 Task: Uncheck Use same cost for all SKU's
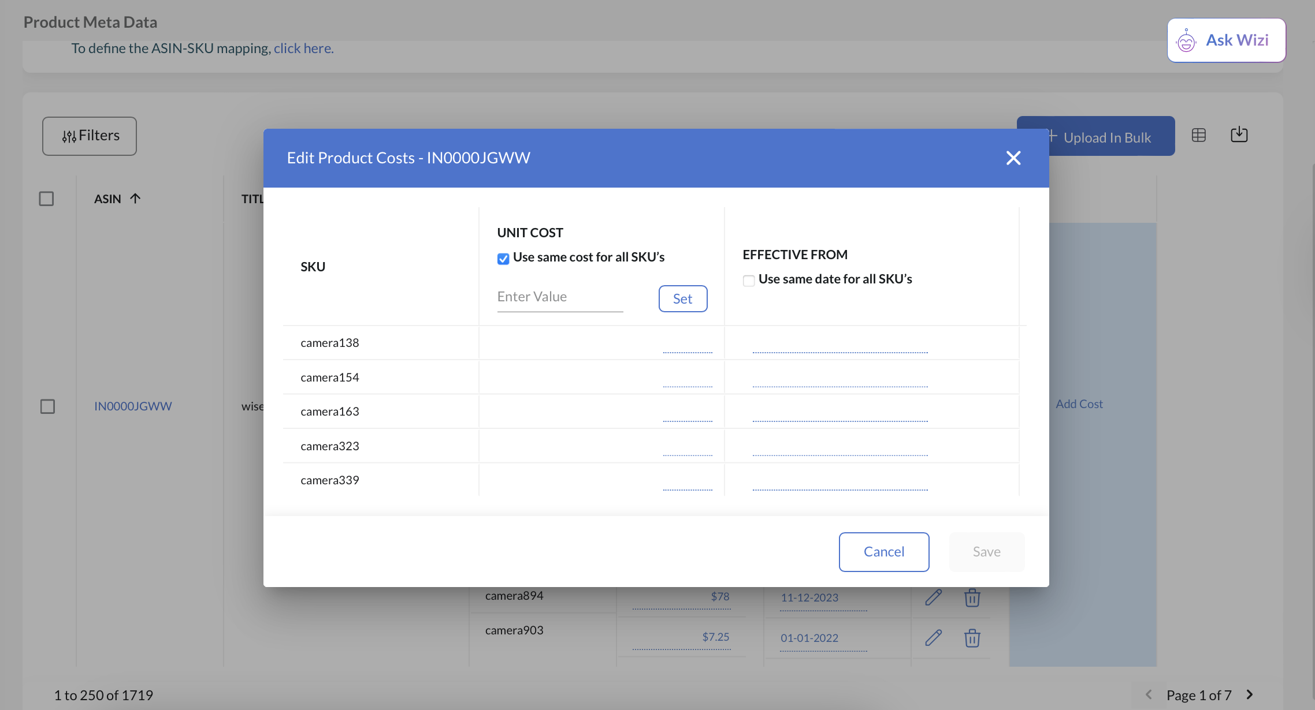503,258
